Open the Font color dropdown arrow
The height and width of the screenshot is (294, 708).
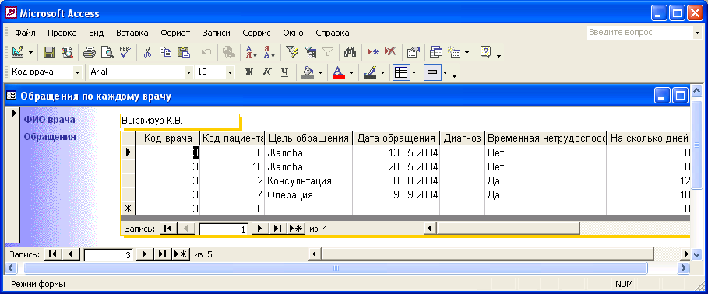point(351,72)
